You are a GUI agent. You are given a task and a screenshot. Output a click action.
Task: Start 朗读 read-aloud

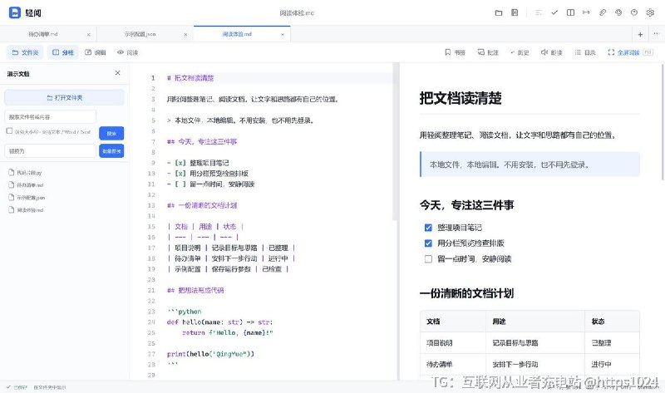point(551,52)
